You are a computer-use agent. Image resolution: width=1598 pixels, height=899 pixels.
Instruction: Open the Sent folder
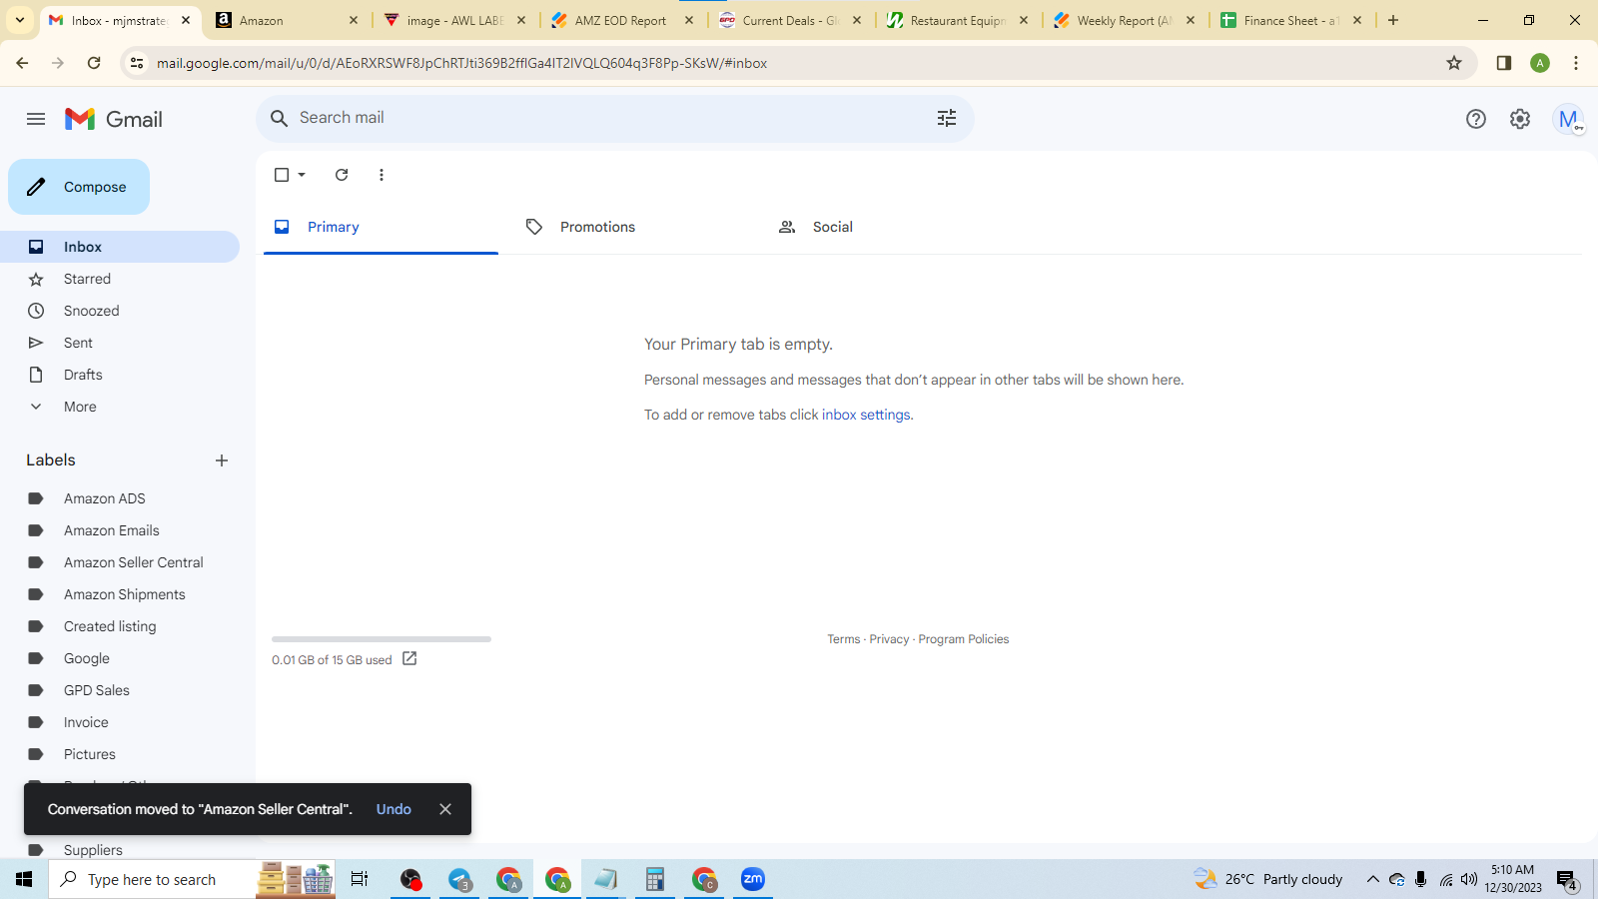tap(120, 343)
